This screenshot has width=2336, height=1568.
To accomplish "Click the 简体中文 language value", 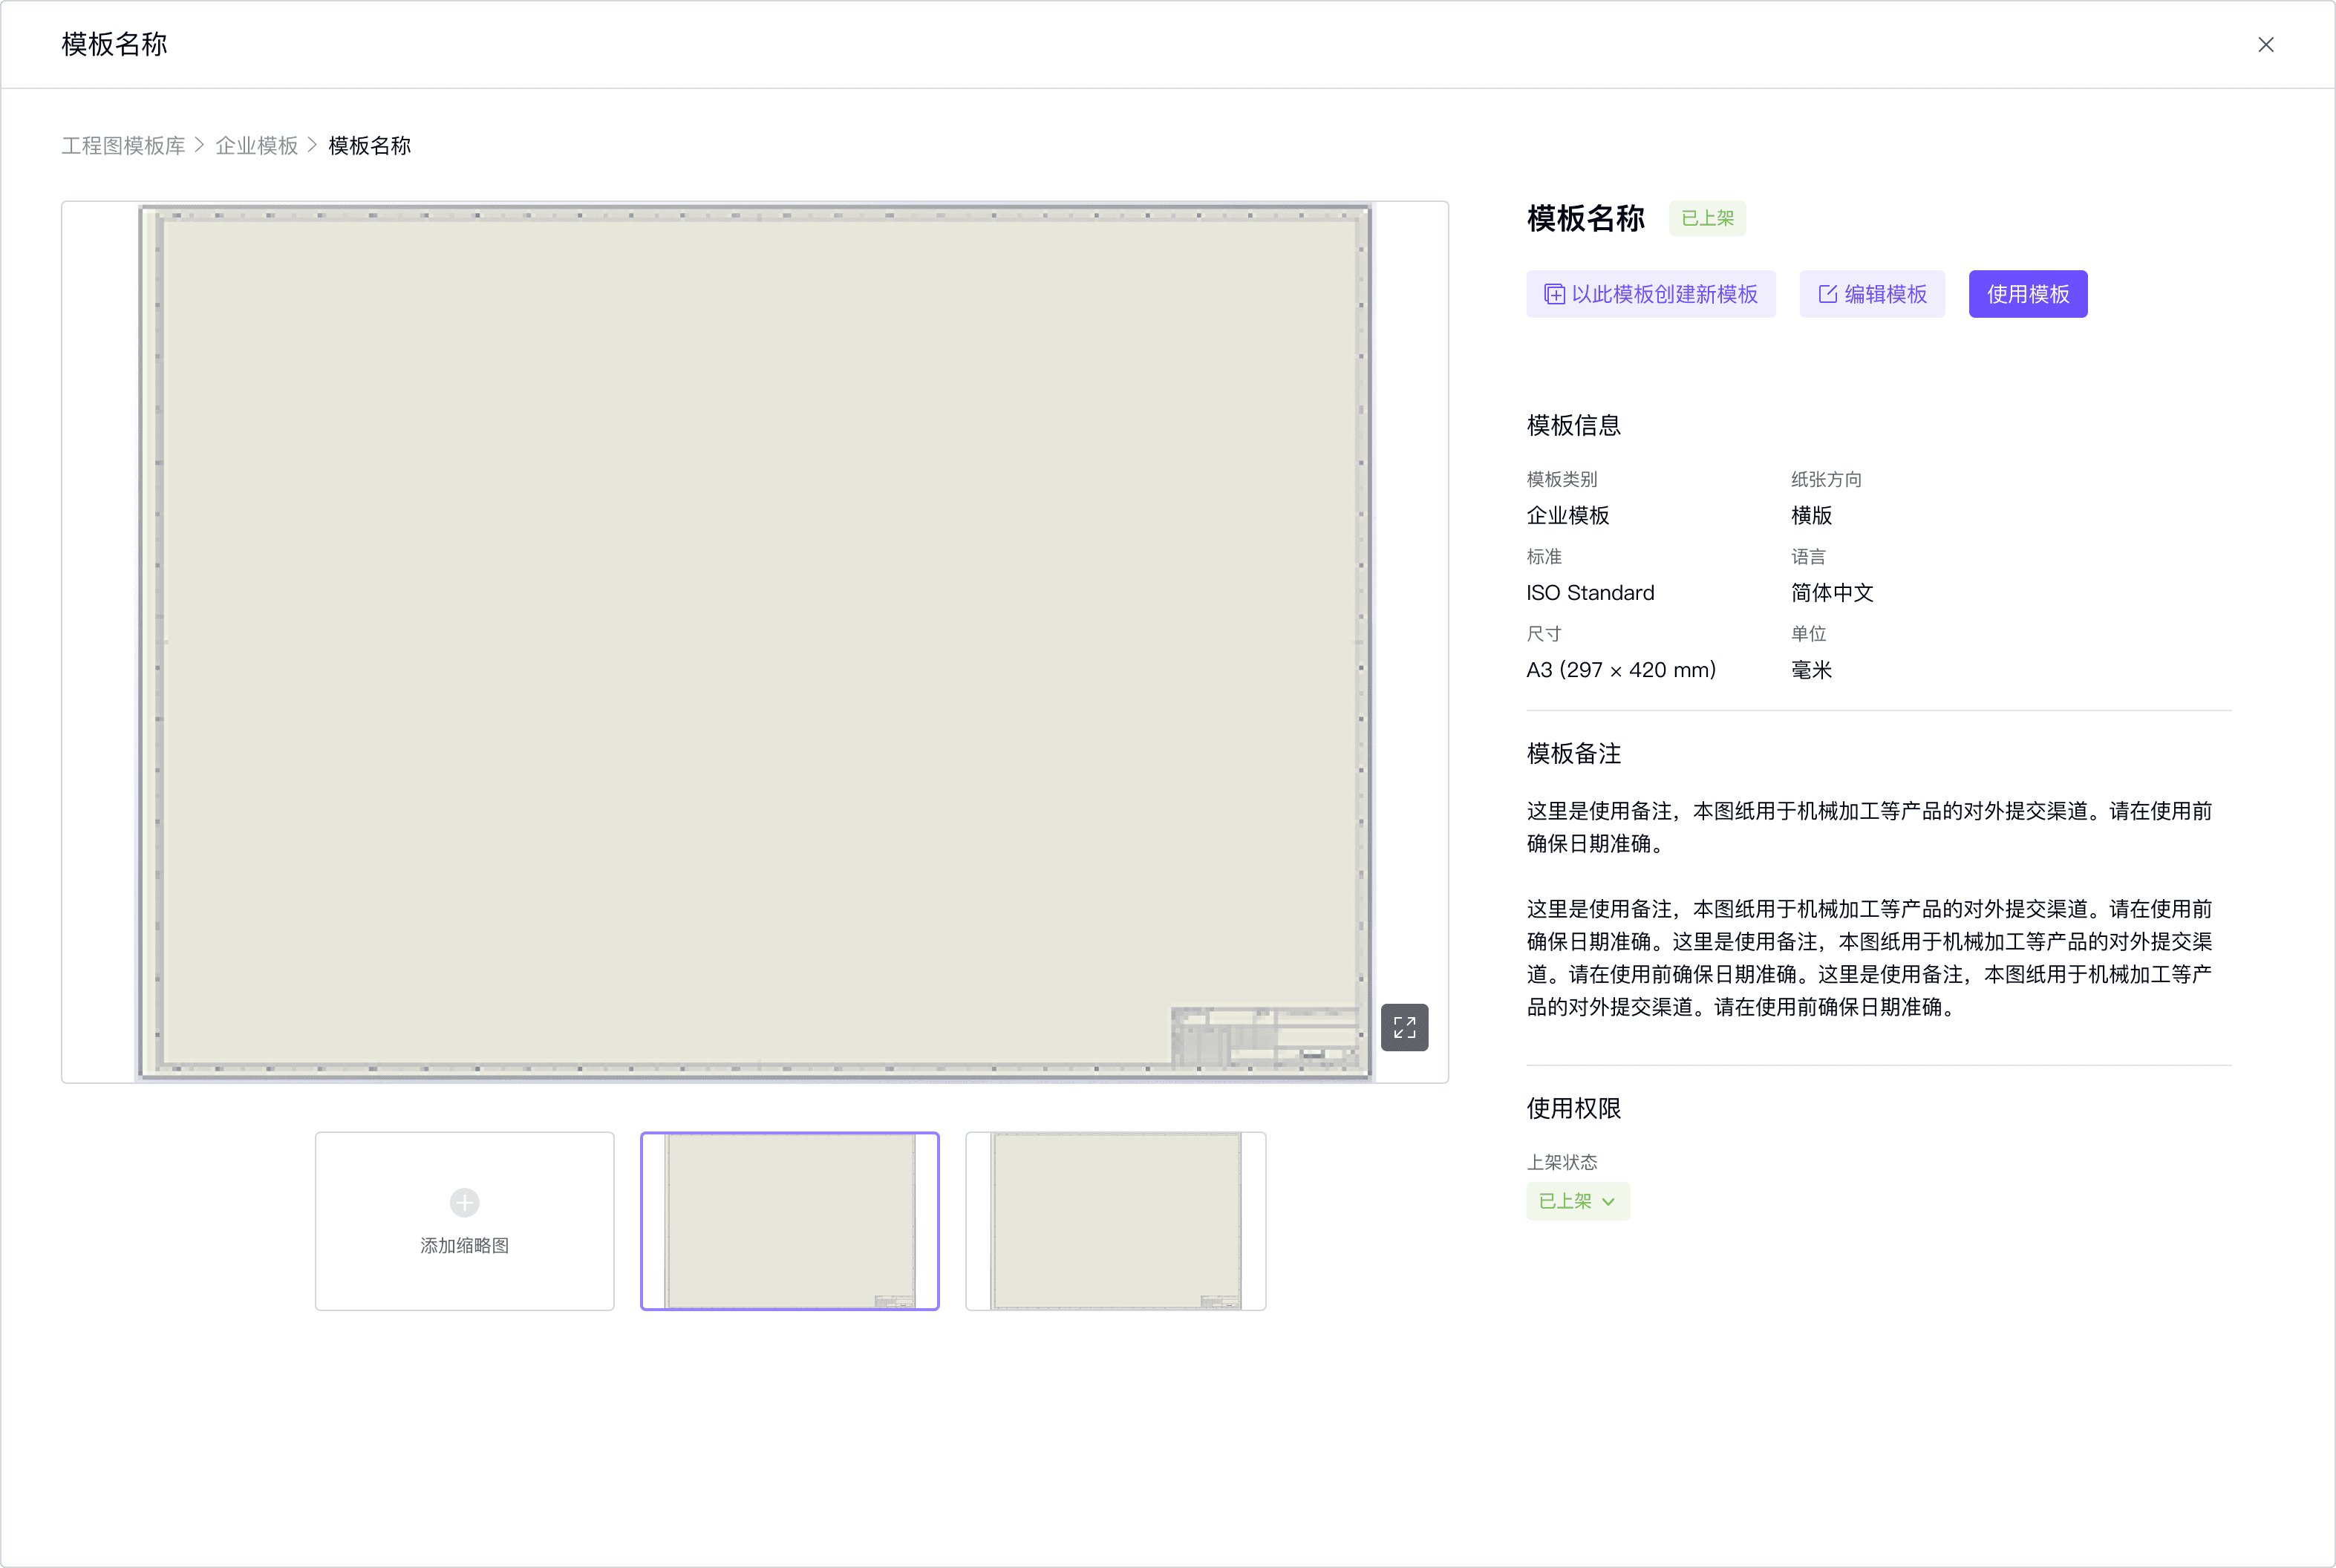I will (x=1831, y=593).
